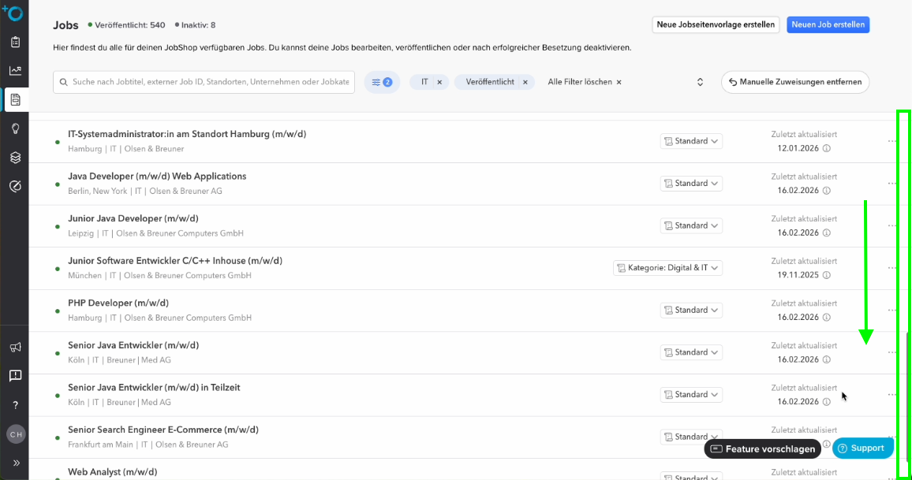Viewport: 912px width, 480px height.
Task: Open Standard dropdown for Senior Java Entwickler Teilzeit
Action: 691,395
